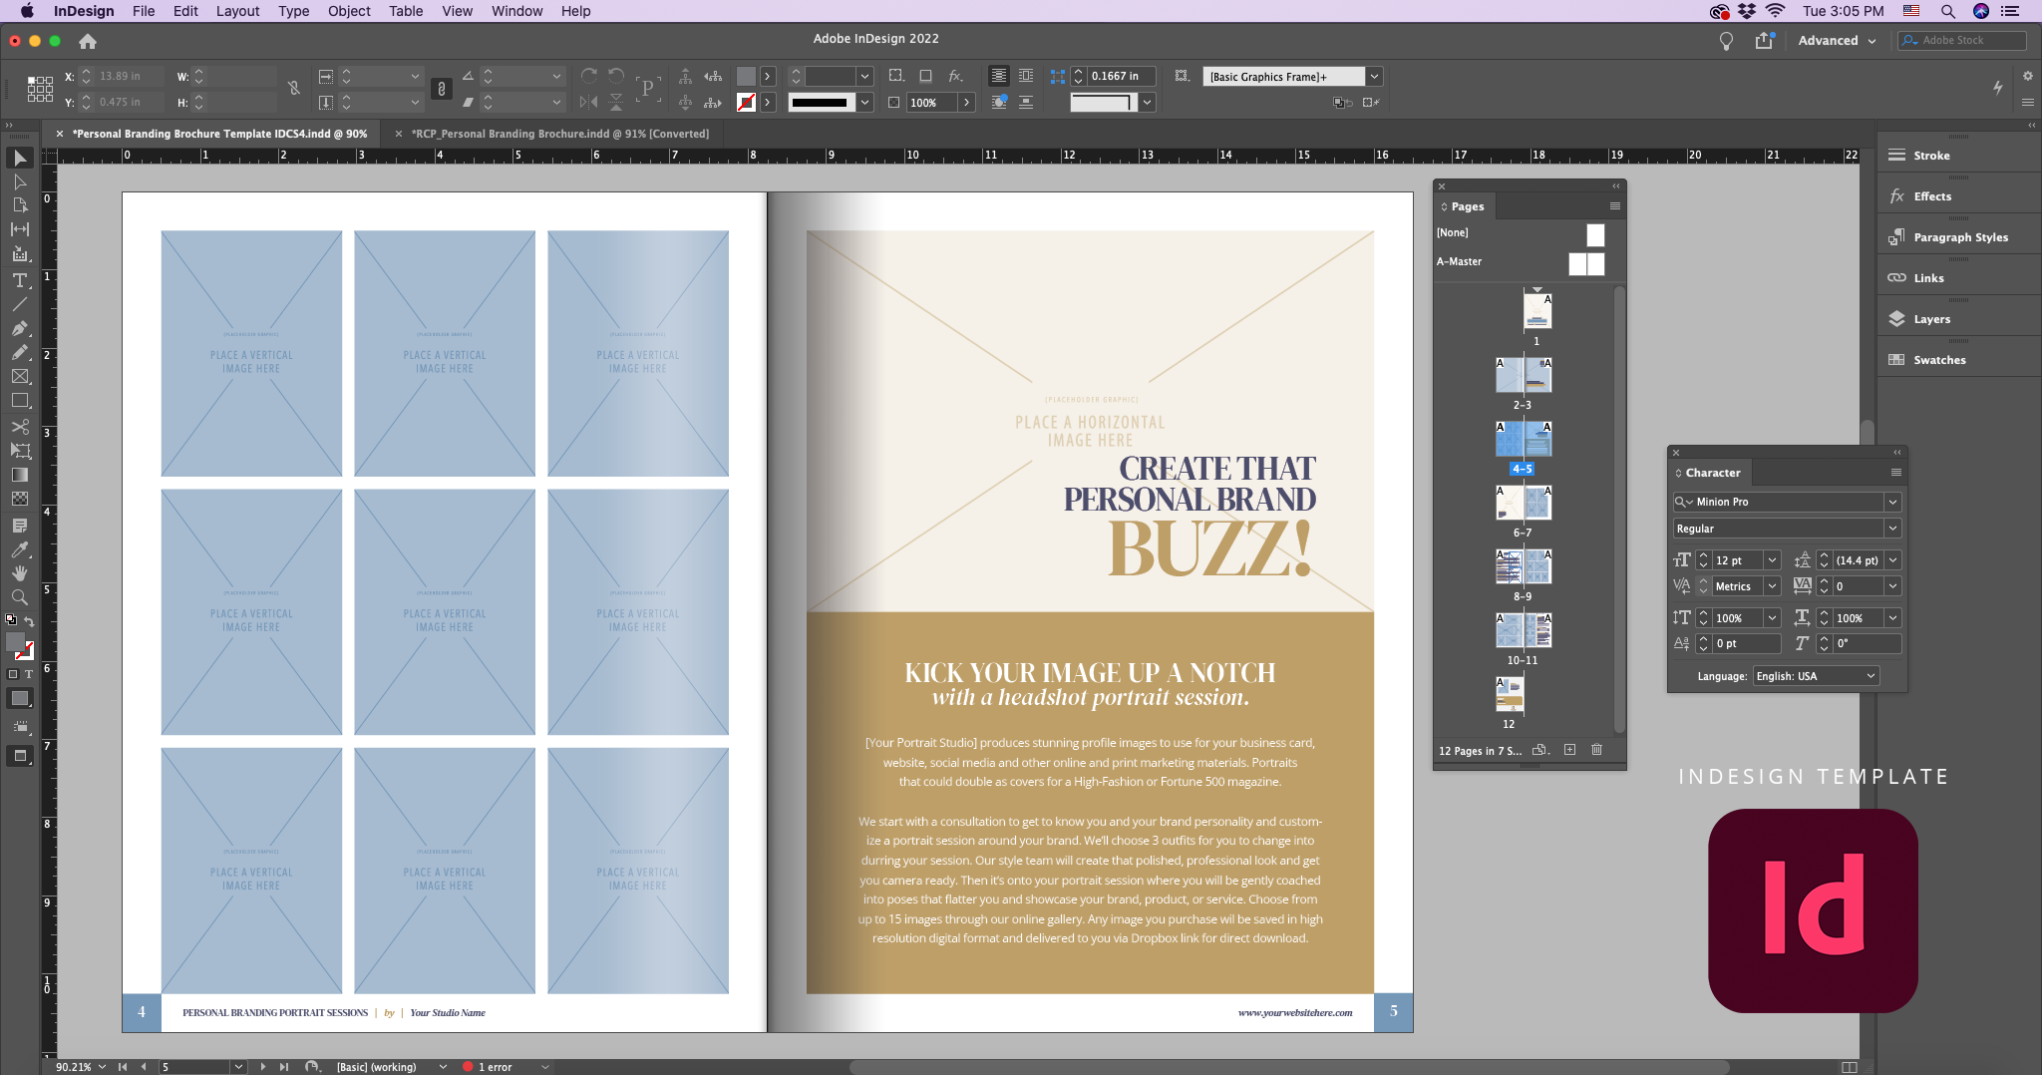2042x1075 pixels.
Task: Select the Pen tool
Action: pos(20,327)
